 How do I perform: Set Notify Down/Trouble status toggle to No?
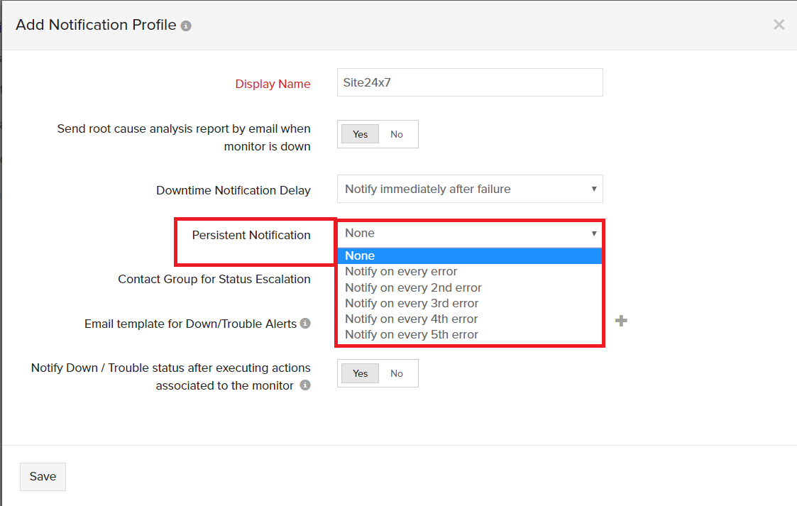396,373
